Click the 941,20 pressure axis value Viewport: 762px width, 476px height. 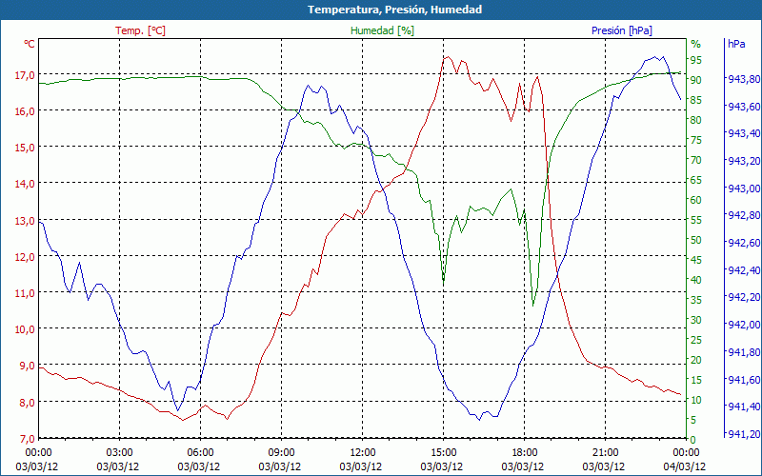tap(743, 434)
